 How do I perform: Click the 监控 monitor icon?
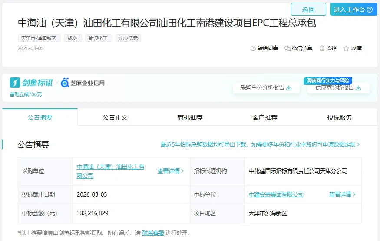click(322, 48)
